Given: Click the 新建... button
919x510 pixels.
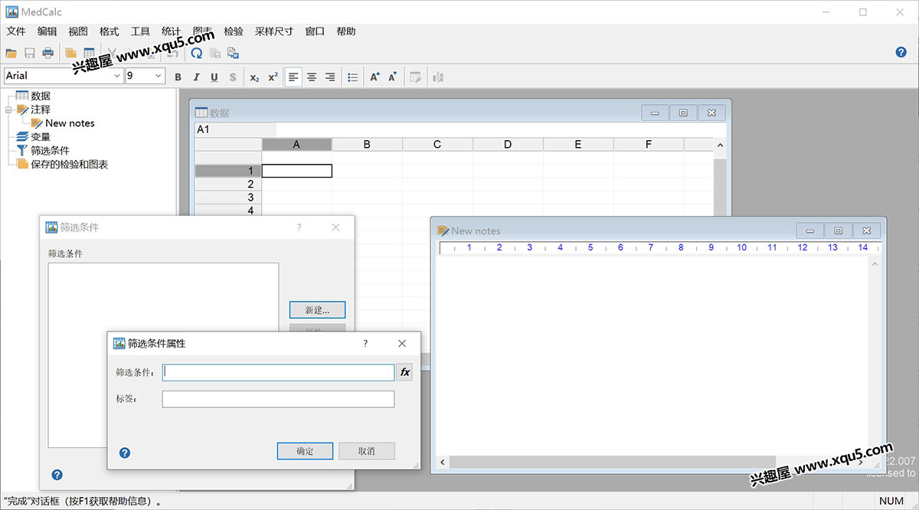Looking at the screenshot, I should tap(317, 310).
